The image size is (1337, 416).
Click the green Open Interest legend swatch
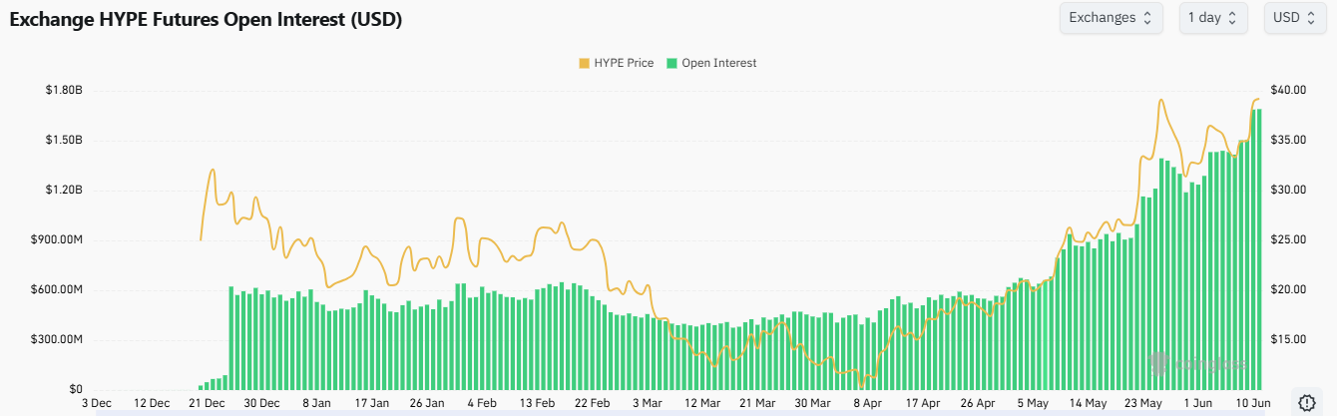672,63
